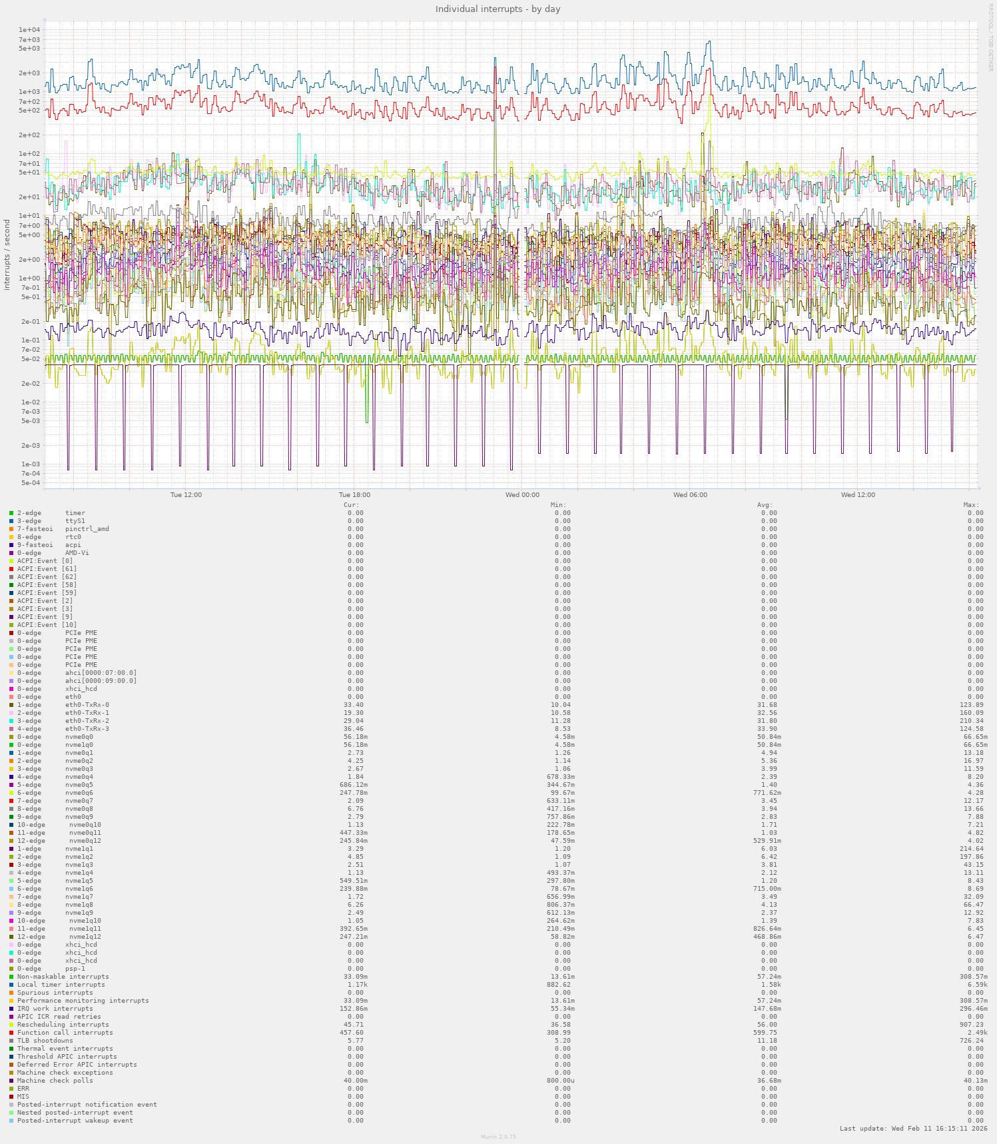The height and width of the screenshot is (1144, 997).
Task: Click the 'Machine check polls' legend swatch
Action: [x=11, y=1081]
